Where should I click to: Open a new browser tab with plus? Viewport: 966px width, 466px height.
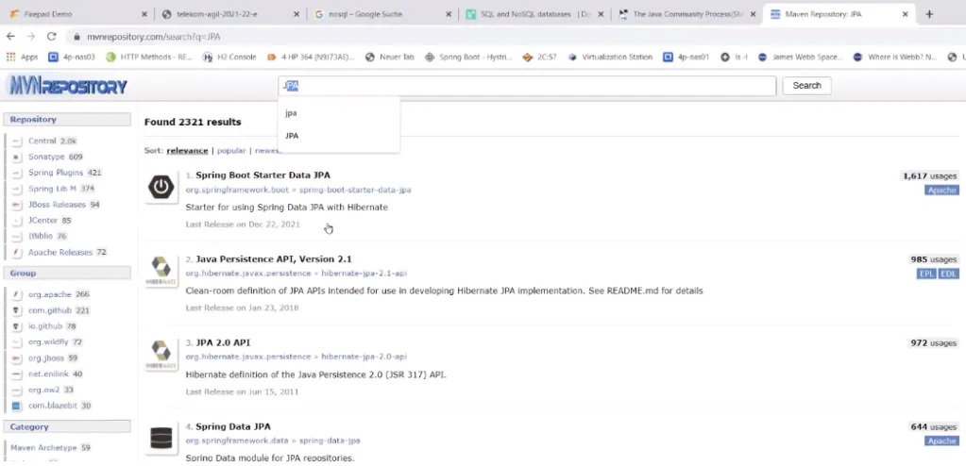pos(929,14)
